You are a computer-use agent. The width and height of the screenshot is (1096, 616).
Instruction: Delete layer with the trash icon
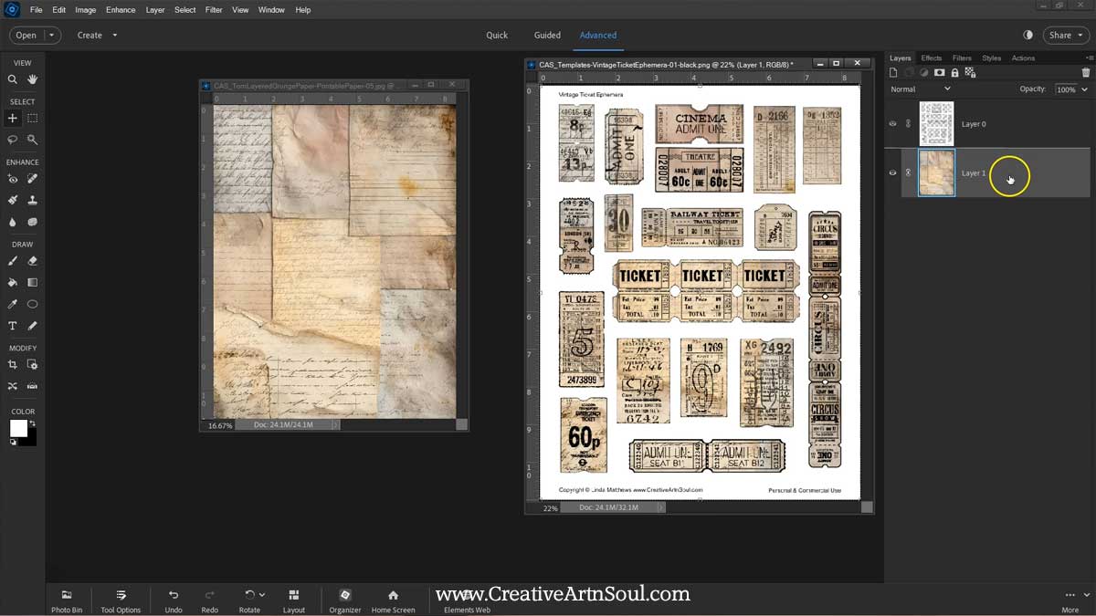click(1085, 73)
